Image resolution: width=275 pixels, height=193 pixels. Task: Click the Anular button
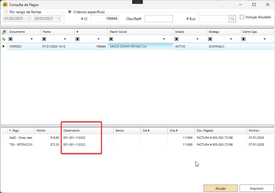tap(220, 188)
